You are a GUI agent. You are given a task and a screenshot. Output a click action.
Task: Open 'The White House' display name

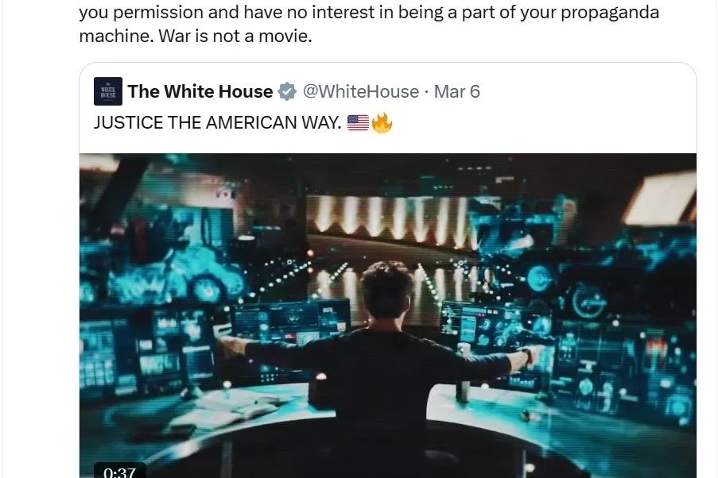[200, 91]
